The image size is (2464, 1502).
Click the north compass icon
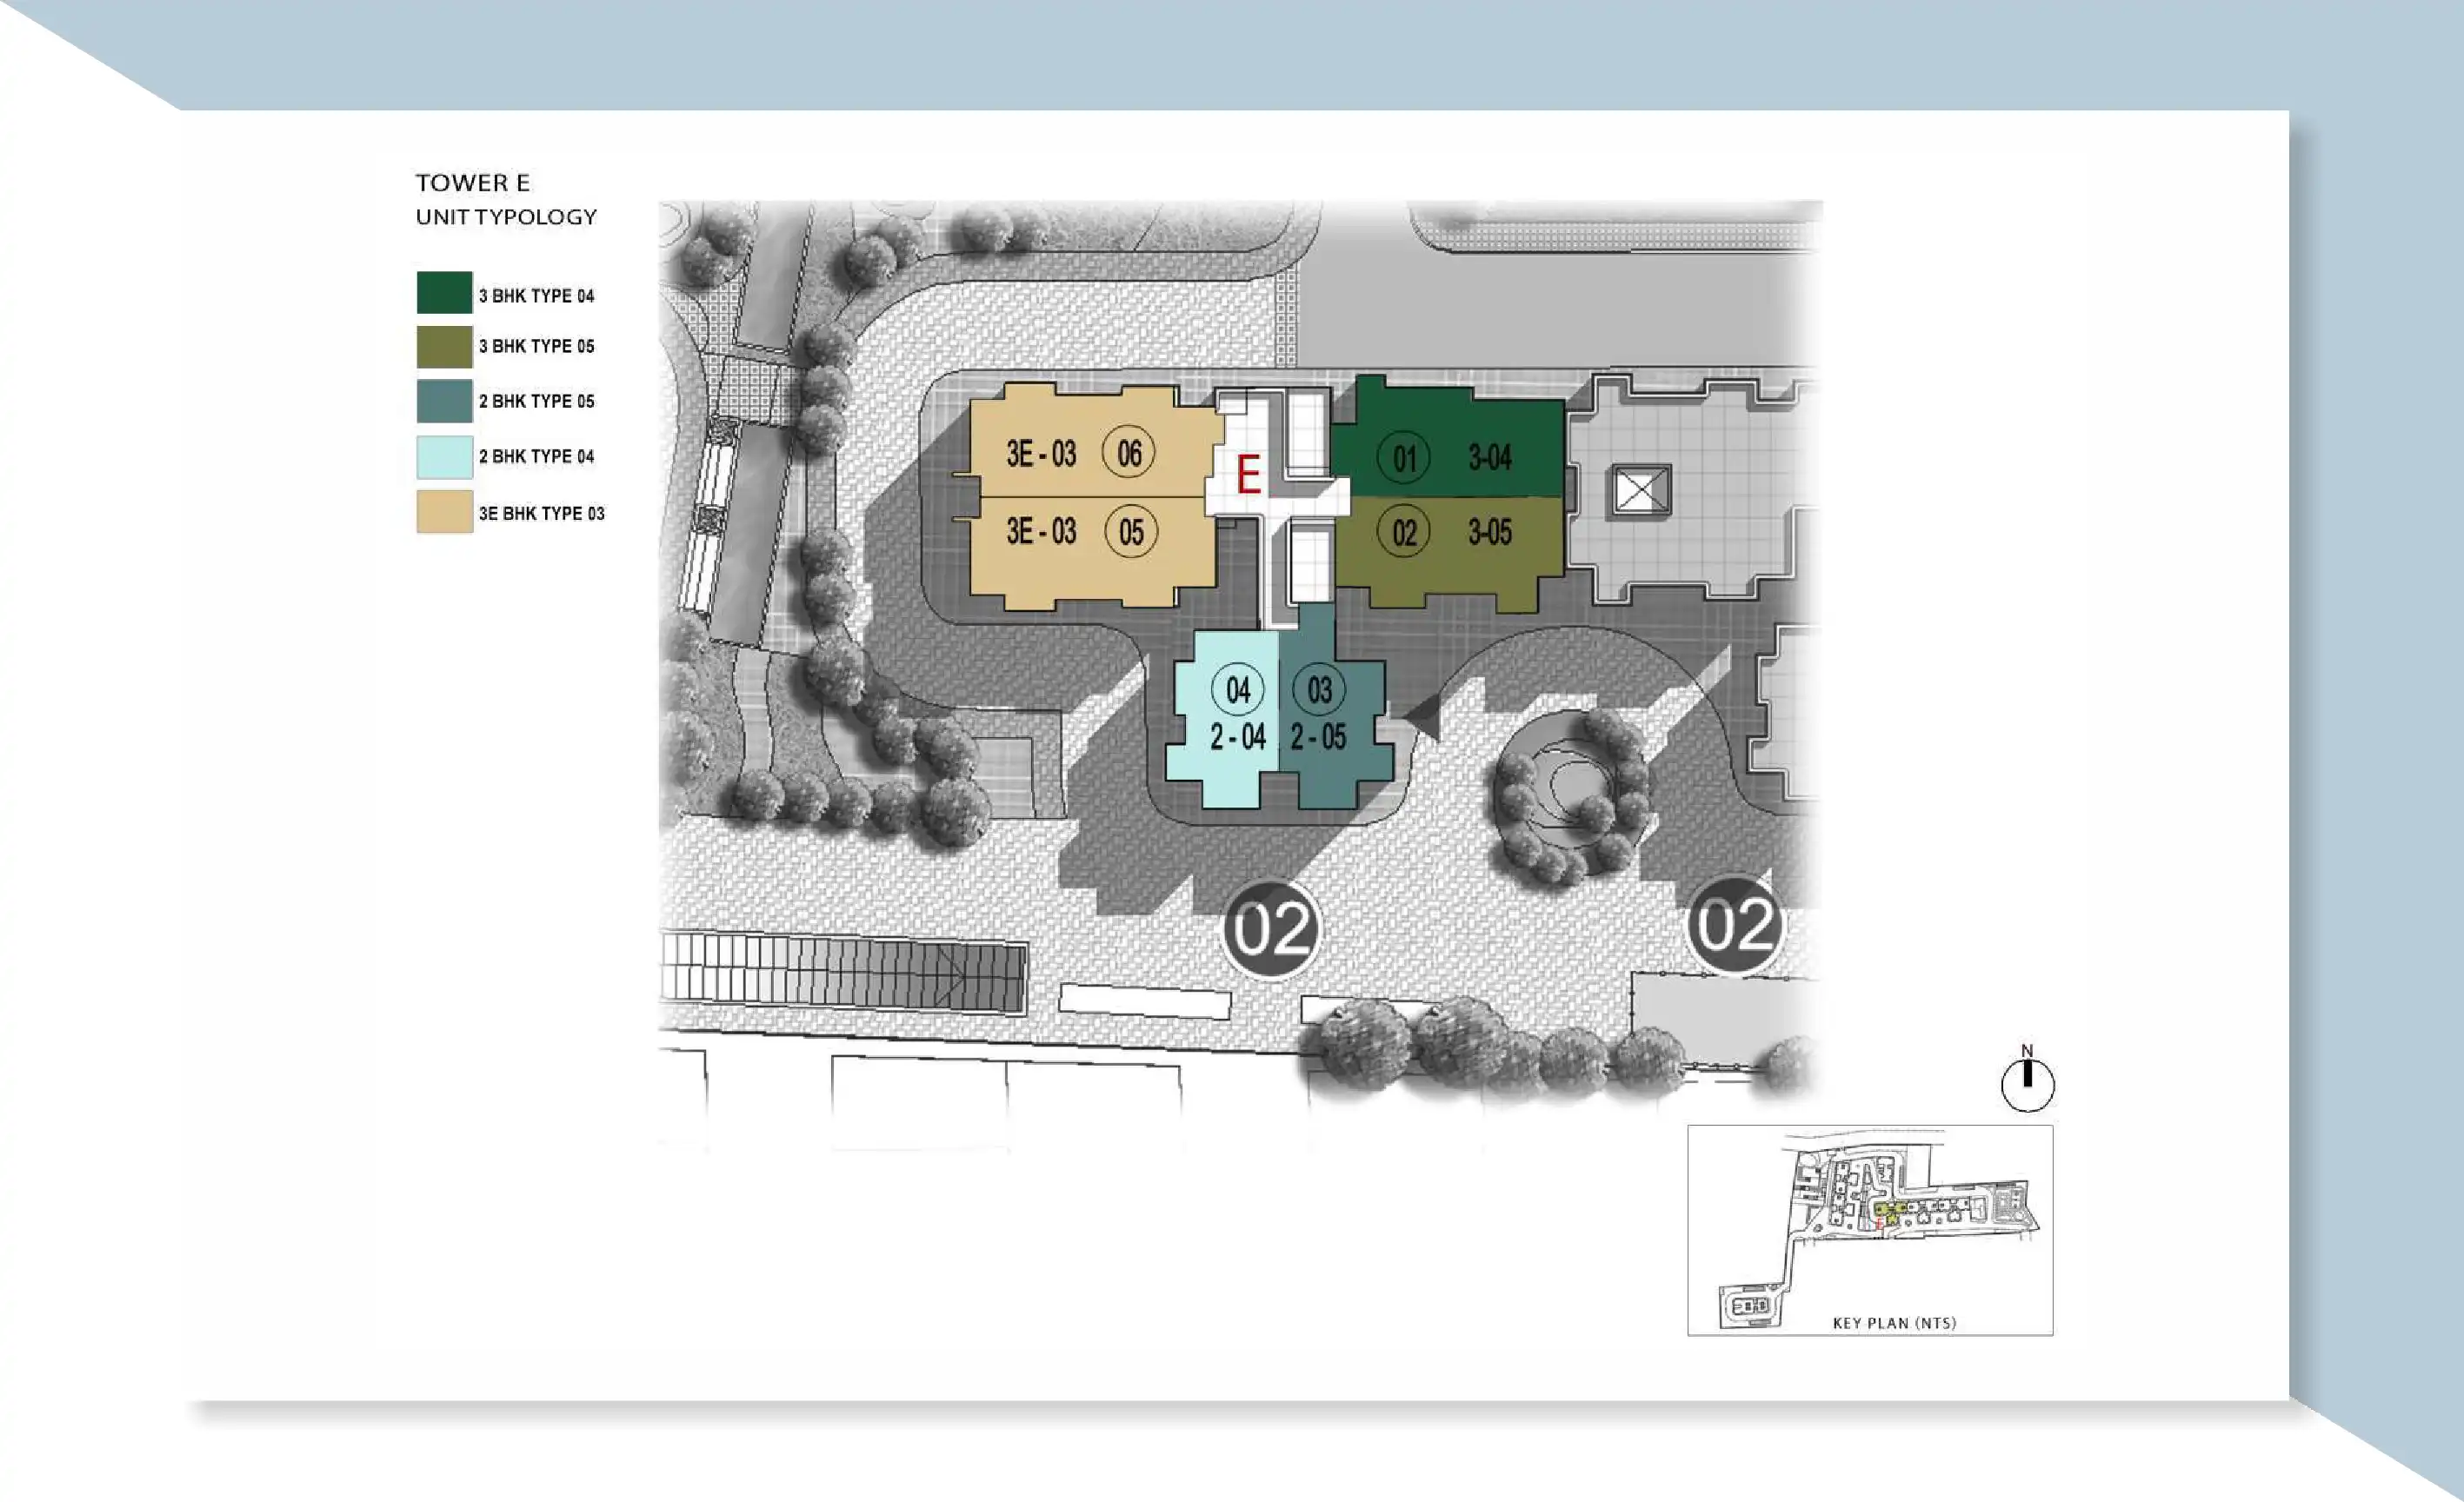click(x=2027, y=1084)
